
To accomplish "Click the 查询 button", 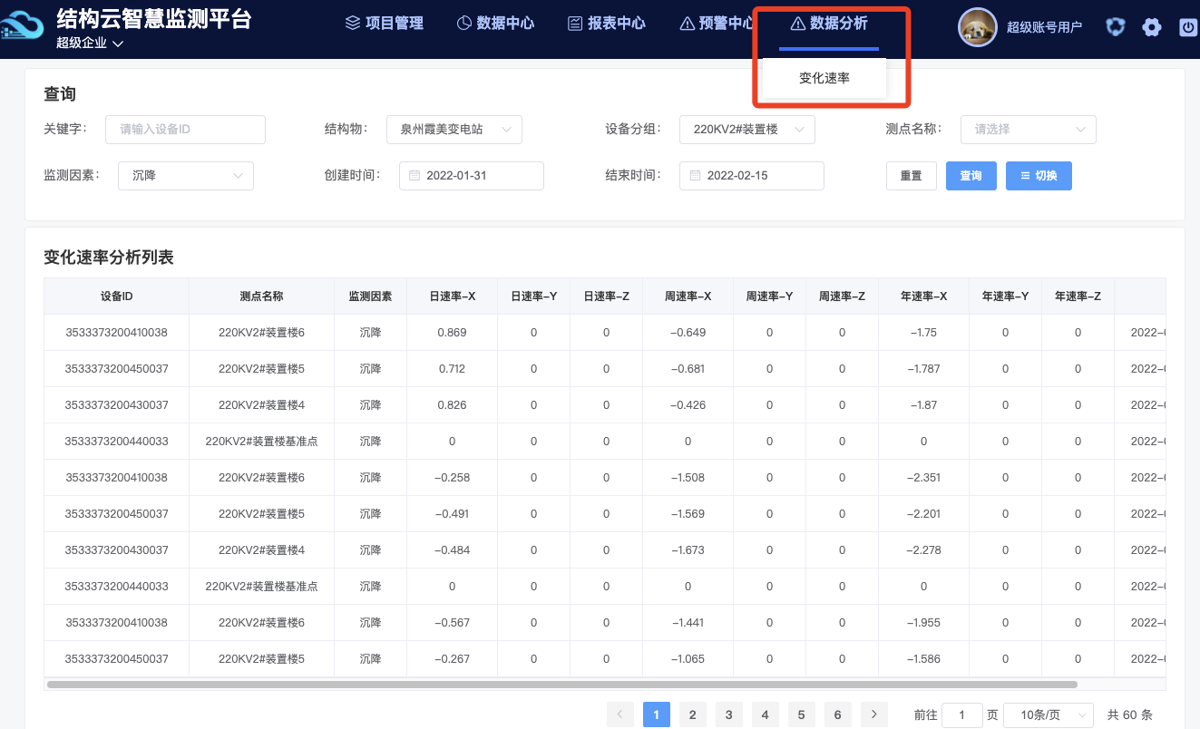I will click(971, 176).
